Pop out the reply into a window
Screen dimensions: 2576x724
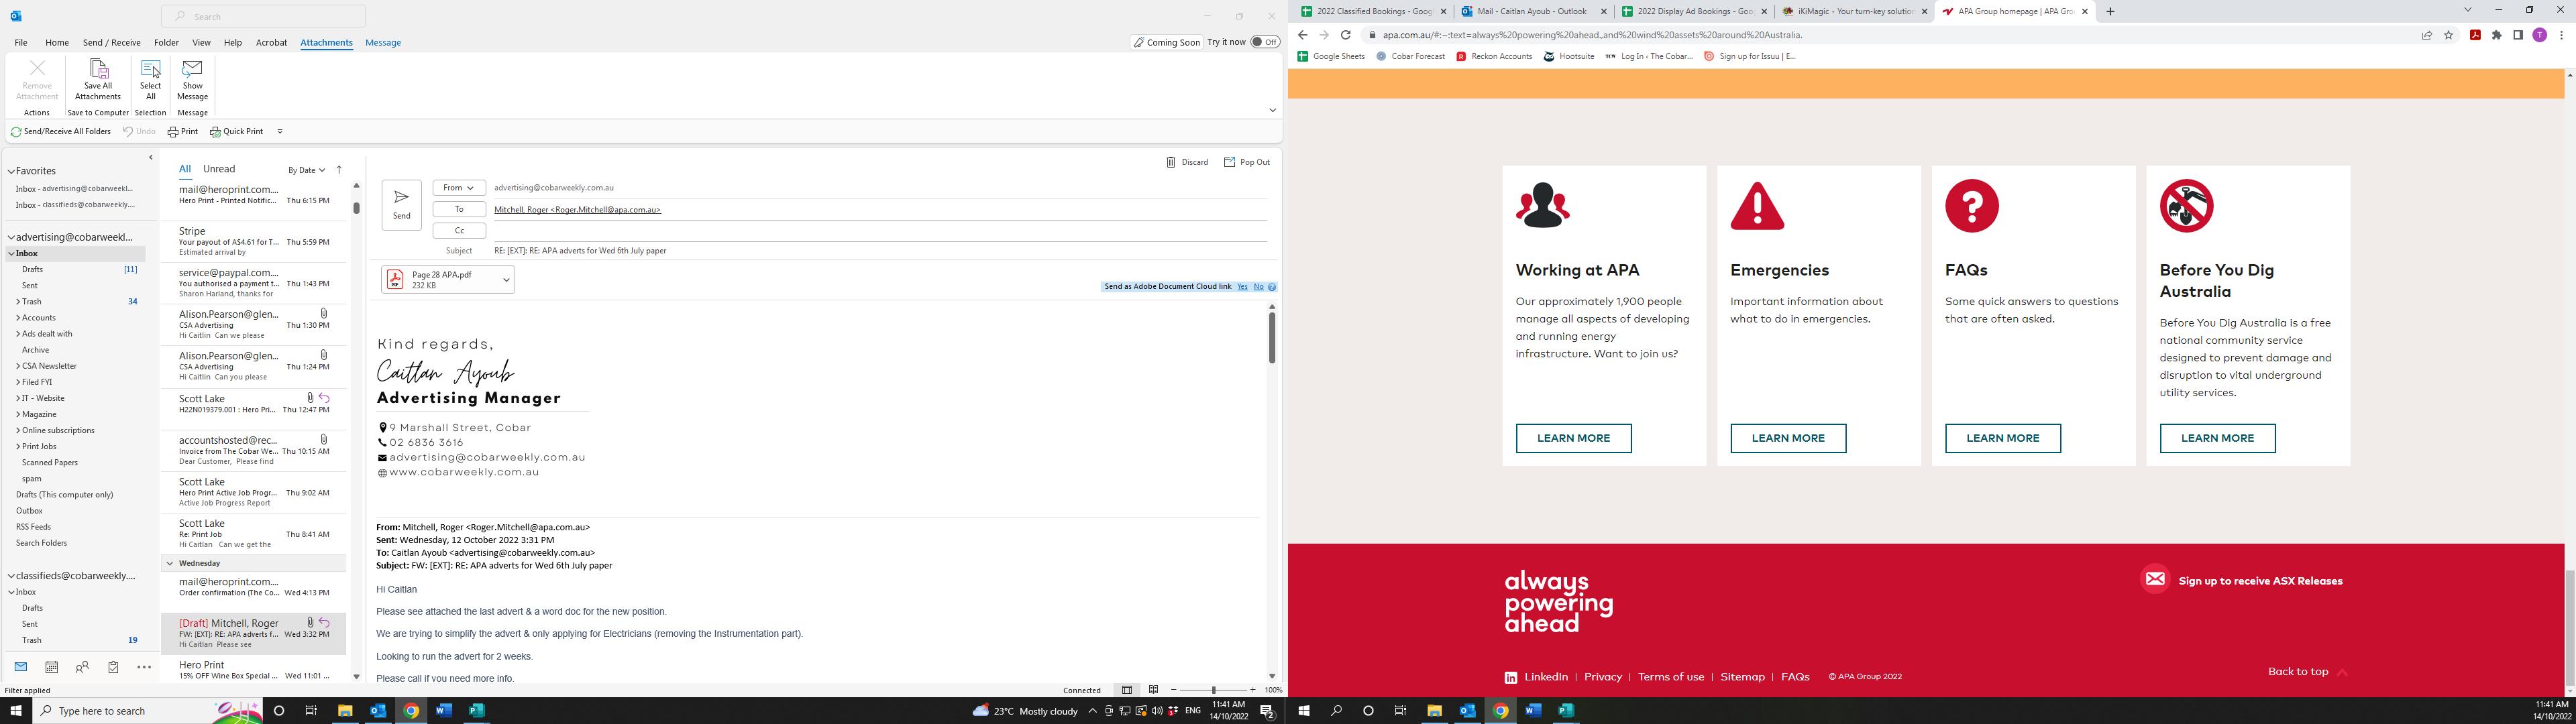[x=1246, y=162]
